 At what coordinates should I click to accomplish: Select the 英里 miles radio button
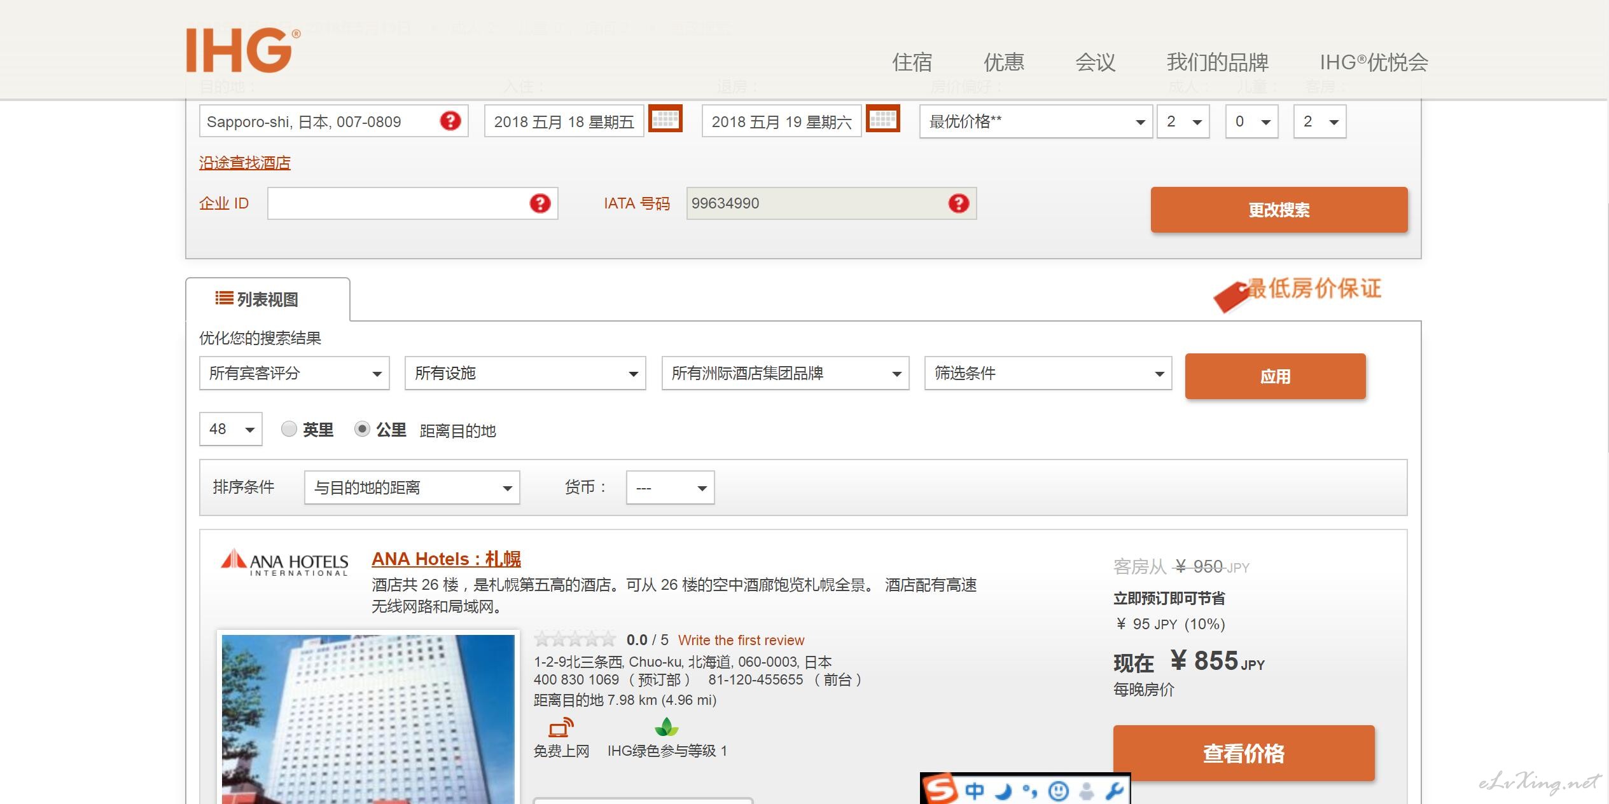coord(289,429)
